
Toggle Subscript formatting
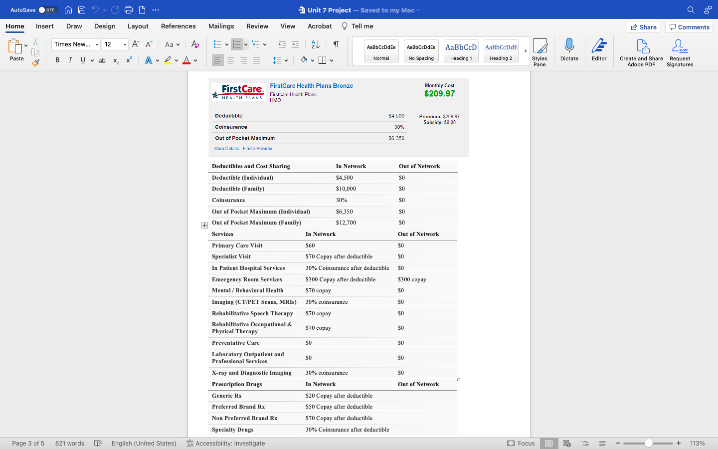(x=116, y=60)
